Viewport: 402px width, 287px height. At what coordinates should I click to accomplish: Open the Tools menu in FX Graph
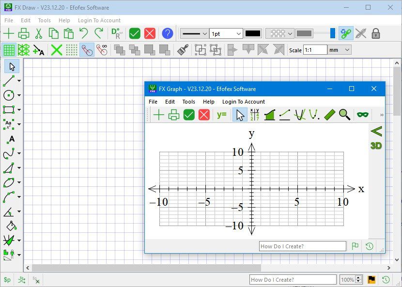[x=188, y=102]
